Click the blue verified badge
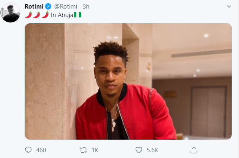The image size is (239, 158). pos(48,7)
